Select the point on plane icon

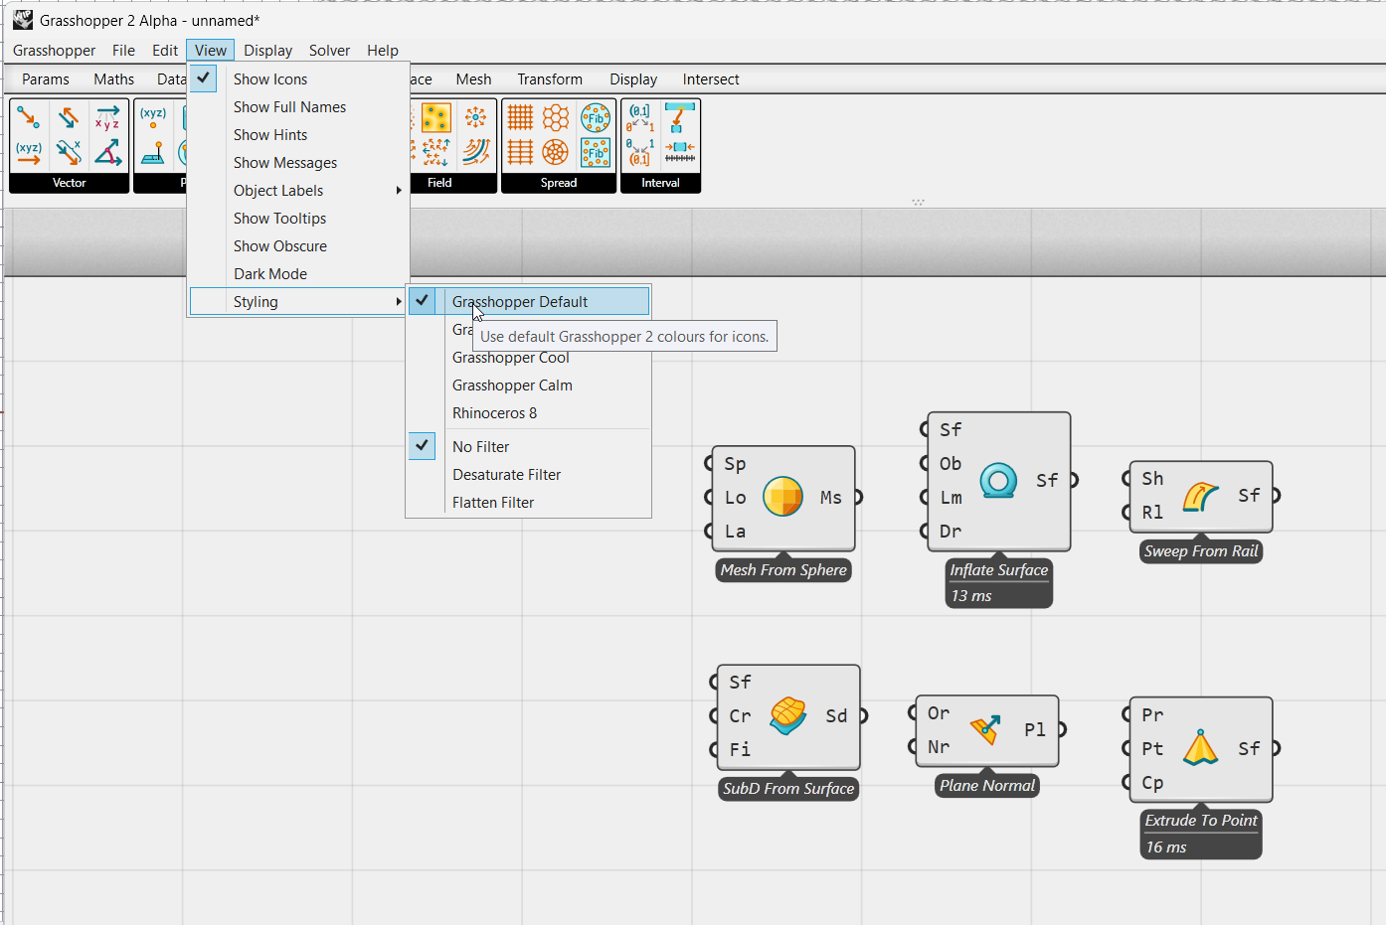point(153,152)
